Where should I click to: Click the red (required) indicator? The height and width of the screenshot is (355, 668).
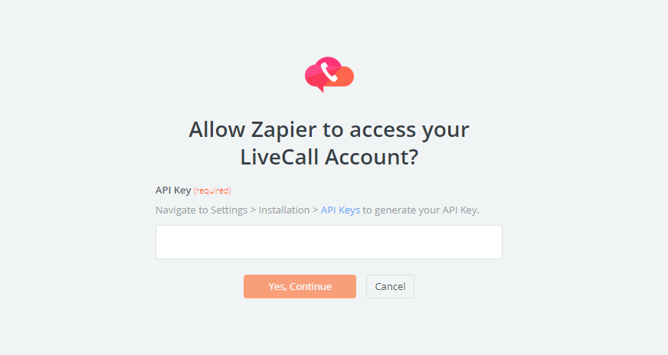pos(212,191)
